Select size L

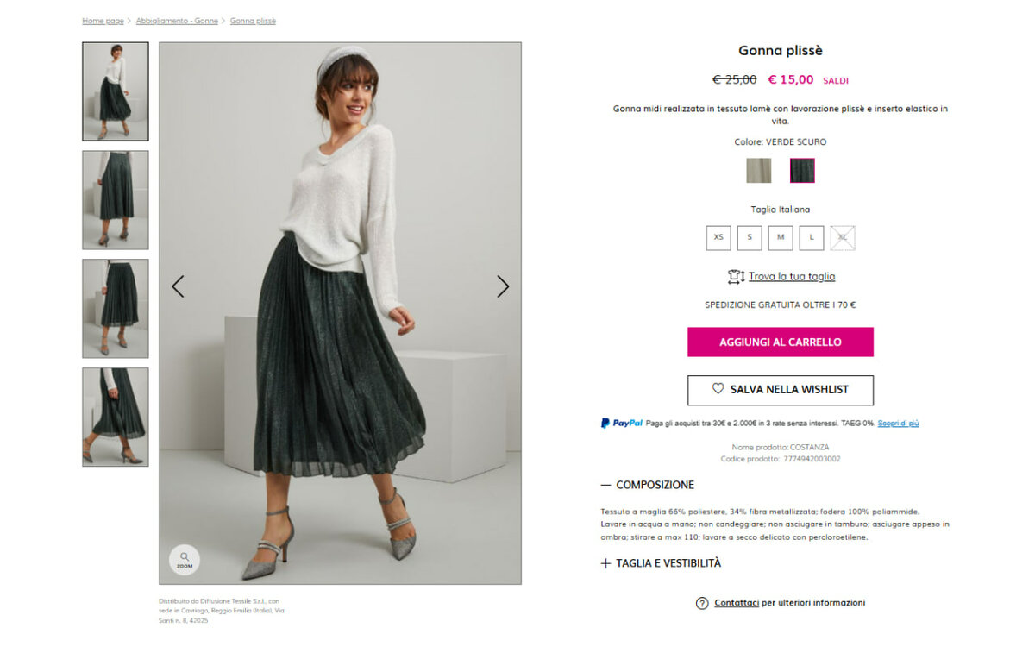coord(812,237)
